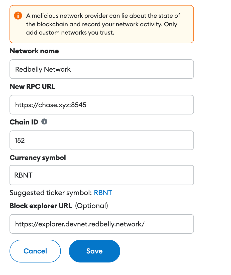Click the 'Network name' label
The height and width of the screenshot is (275, 231).
[34, 51]
